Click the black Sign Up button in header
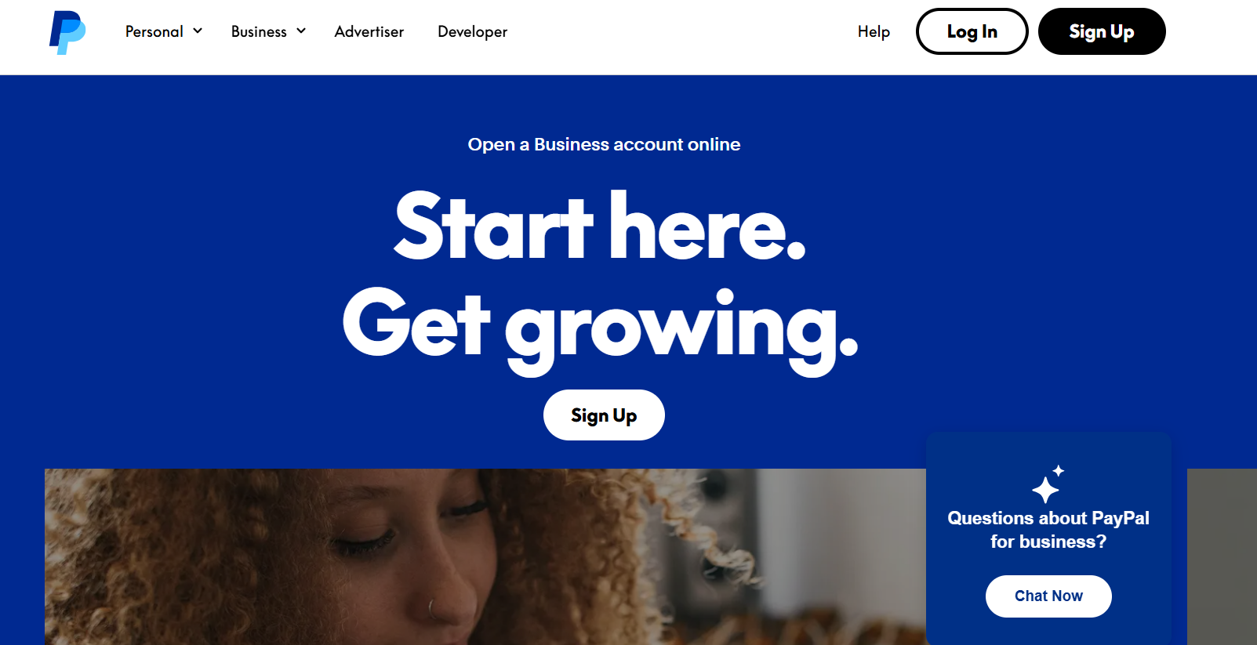The width and height of the screenshot is (1257, 645). click(1102, 31)
